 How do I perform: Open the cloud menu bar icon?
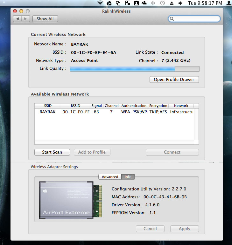point(144,3)
